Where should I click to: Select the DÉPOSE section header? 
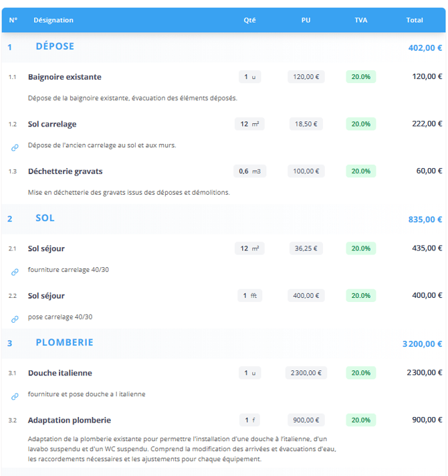55,47
